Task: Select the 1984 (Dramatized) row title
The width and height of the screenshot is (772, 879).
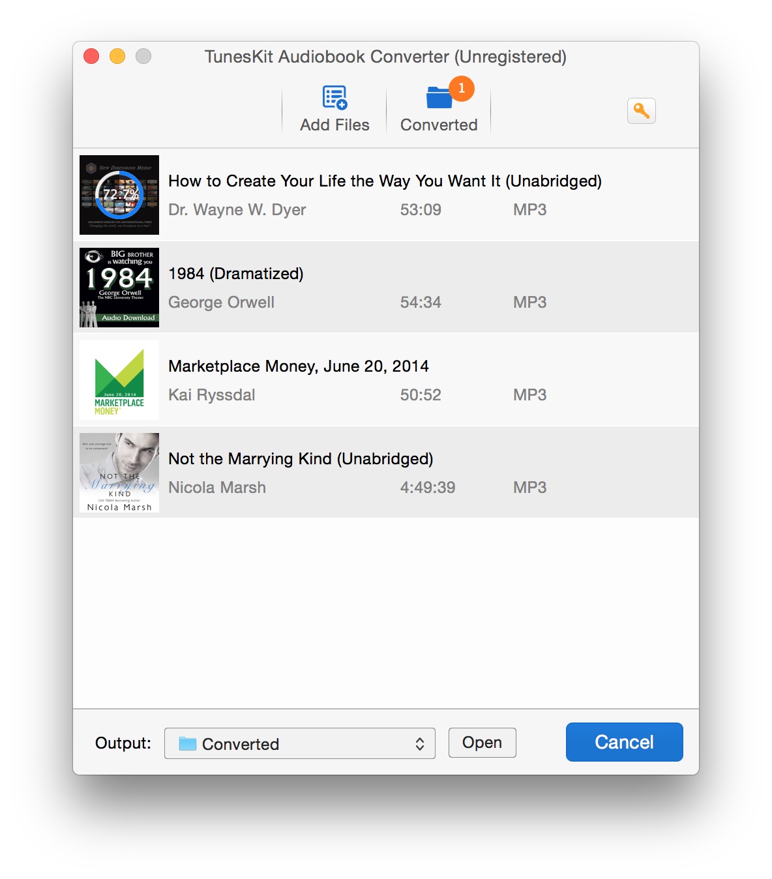Action: (236, 274)
